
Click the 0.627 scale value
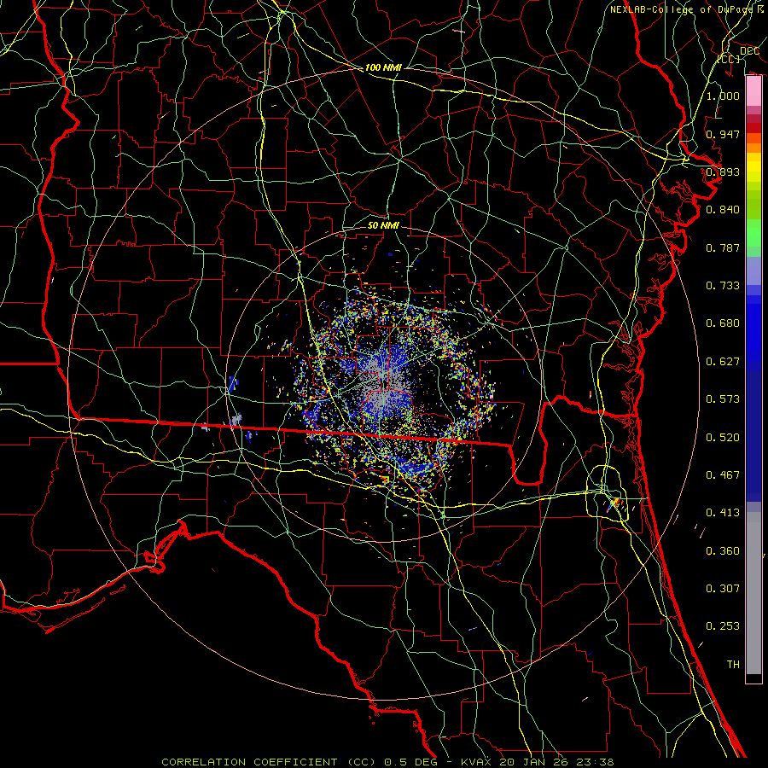point(723,362)
